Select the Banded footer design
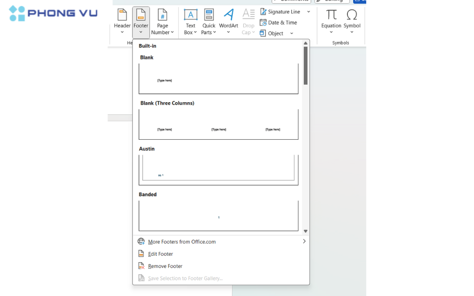Image resolution: width=474 pixels, height=296 pixels. (218, 215)
